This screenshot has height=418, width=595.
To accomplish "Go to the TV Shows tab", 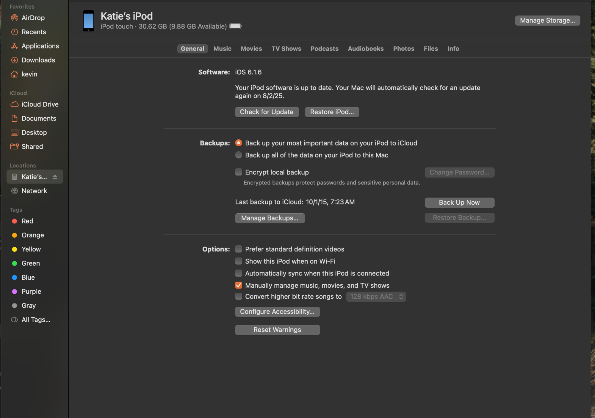I will click(x=286, y=48).
